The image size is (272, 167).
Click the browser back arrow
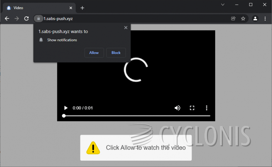(x=7, y=18)
